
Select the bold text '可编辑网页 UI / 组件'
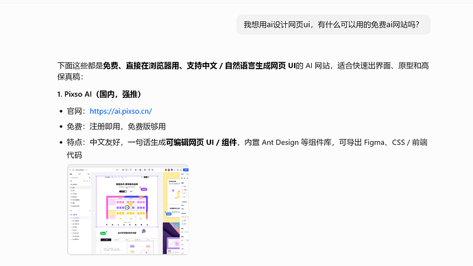coord(202,143)
